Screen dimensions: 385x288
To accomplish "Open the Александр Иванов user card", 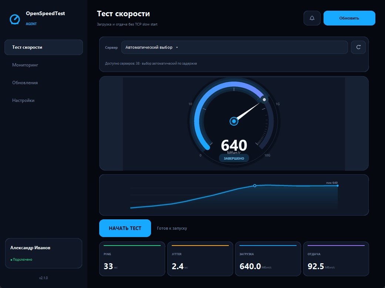I will pyautogui.click(x=44, y=253).
